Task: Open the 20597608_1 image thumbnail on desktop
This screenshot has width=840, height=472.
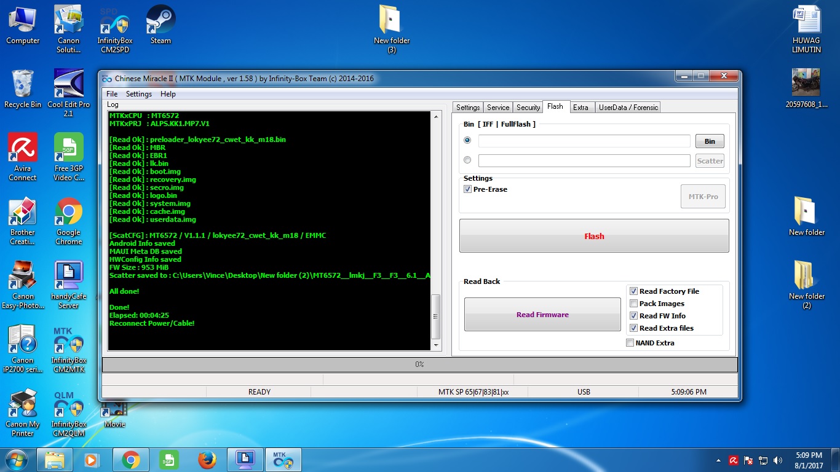Action: click(807, 88)
